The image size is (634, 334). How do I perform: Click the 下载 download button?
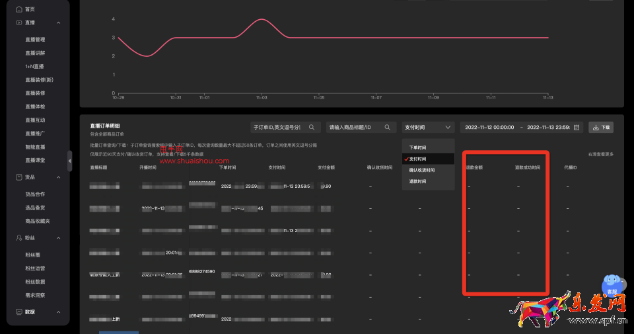(x=601, y=127)
